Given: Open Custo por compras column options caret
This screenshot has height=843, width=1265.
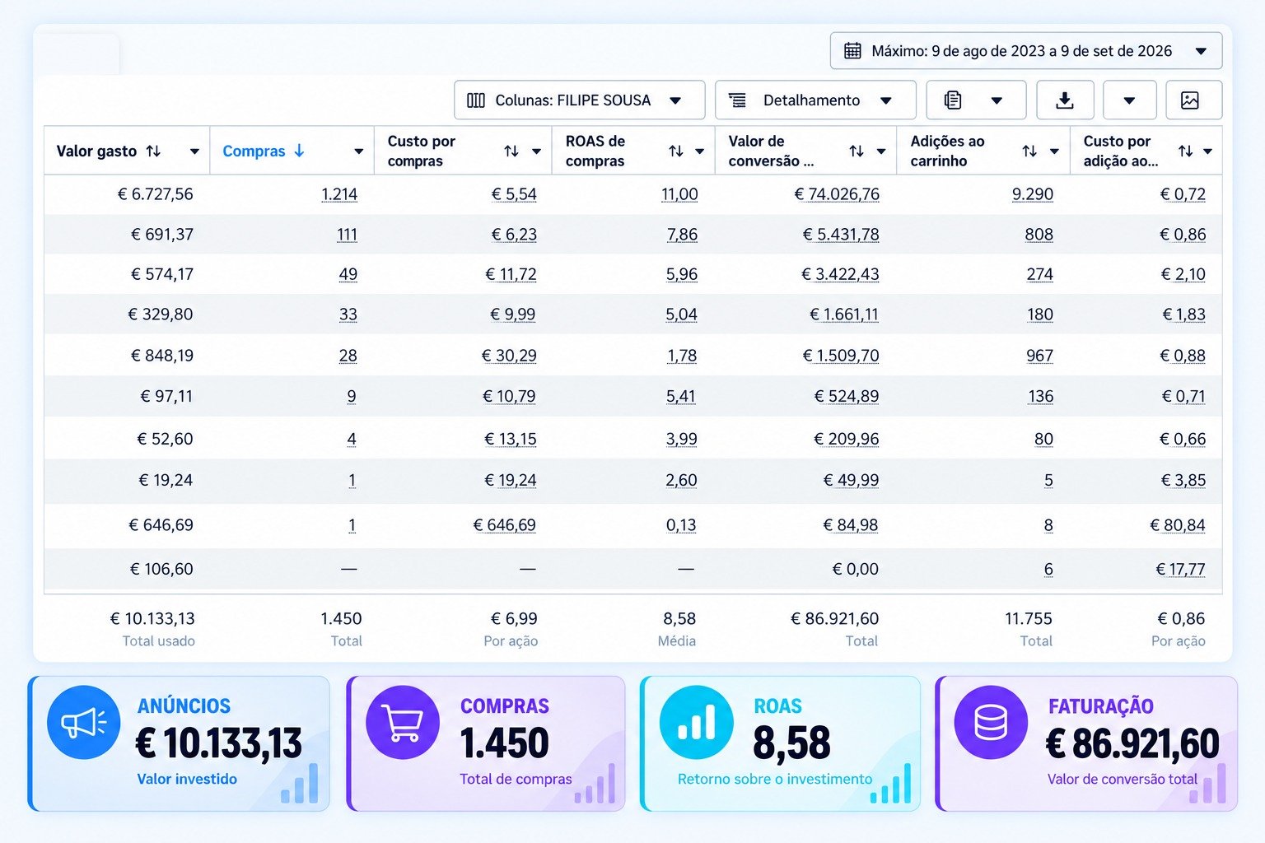Looking at the screenshot, I should pyautogui.click(x=536, y=151).
